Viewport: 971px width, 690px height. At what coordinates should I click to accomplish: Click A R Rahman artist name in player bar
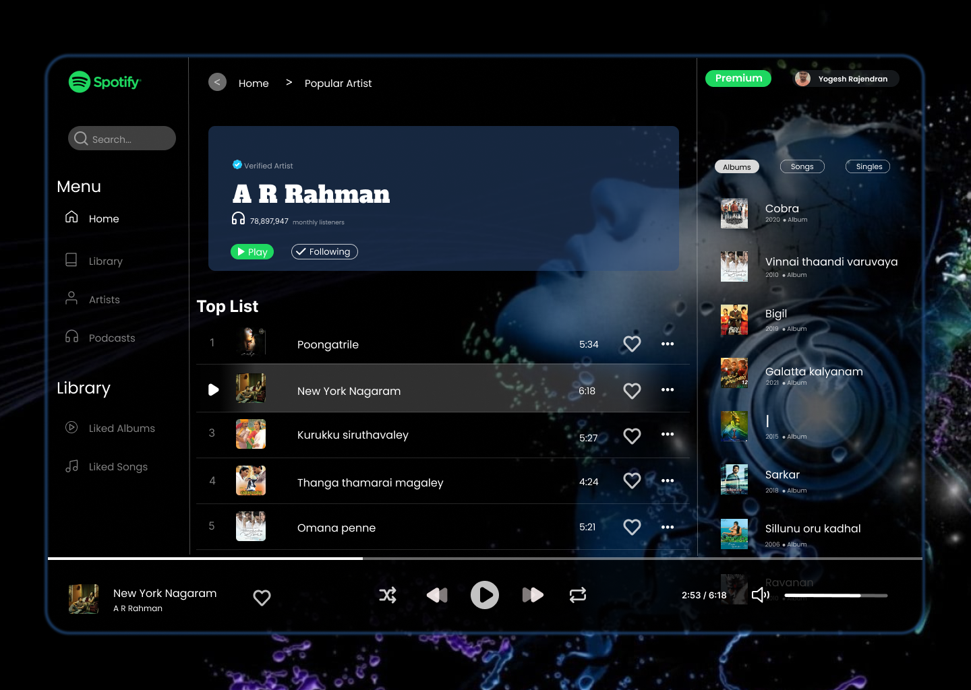[138, 608]
